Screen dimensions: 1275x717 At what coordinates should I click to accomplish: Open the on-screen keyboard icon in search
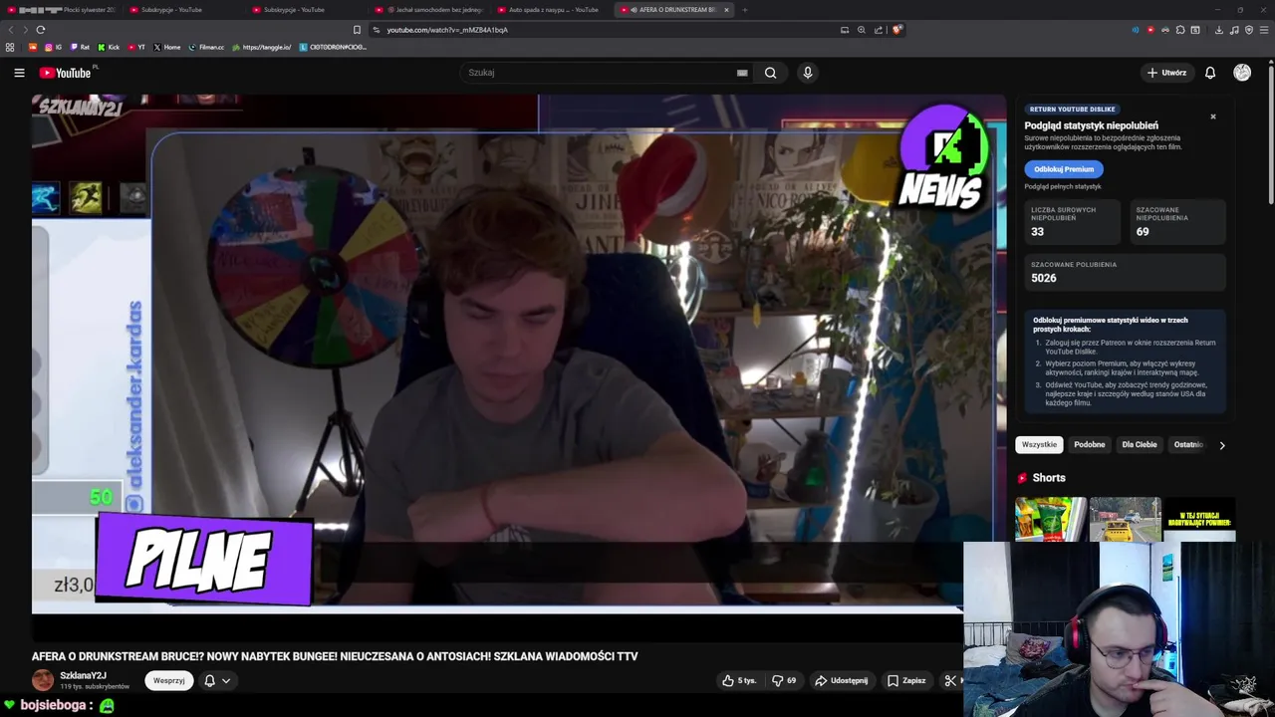tap(742, 73)
